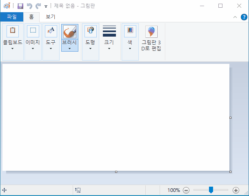The width and height of the screenshot is (249, 196).
Task: Save the image with the floppy disk icon
Action: (x=20, y=6)
